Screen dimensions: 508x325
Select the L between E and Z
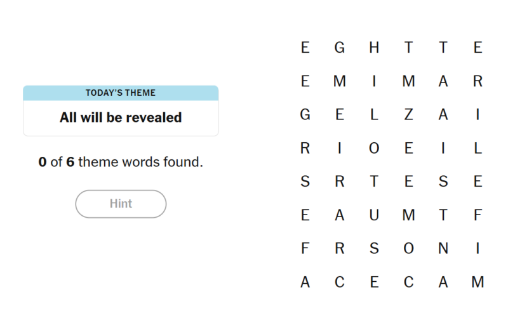pyautogui.click(x=374, y=115)
